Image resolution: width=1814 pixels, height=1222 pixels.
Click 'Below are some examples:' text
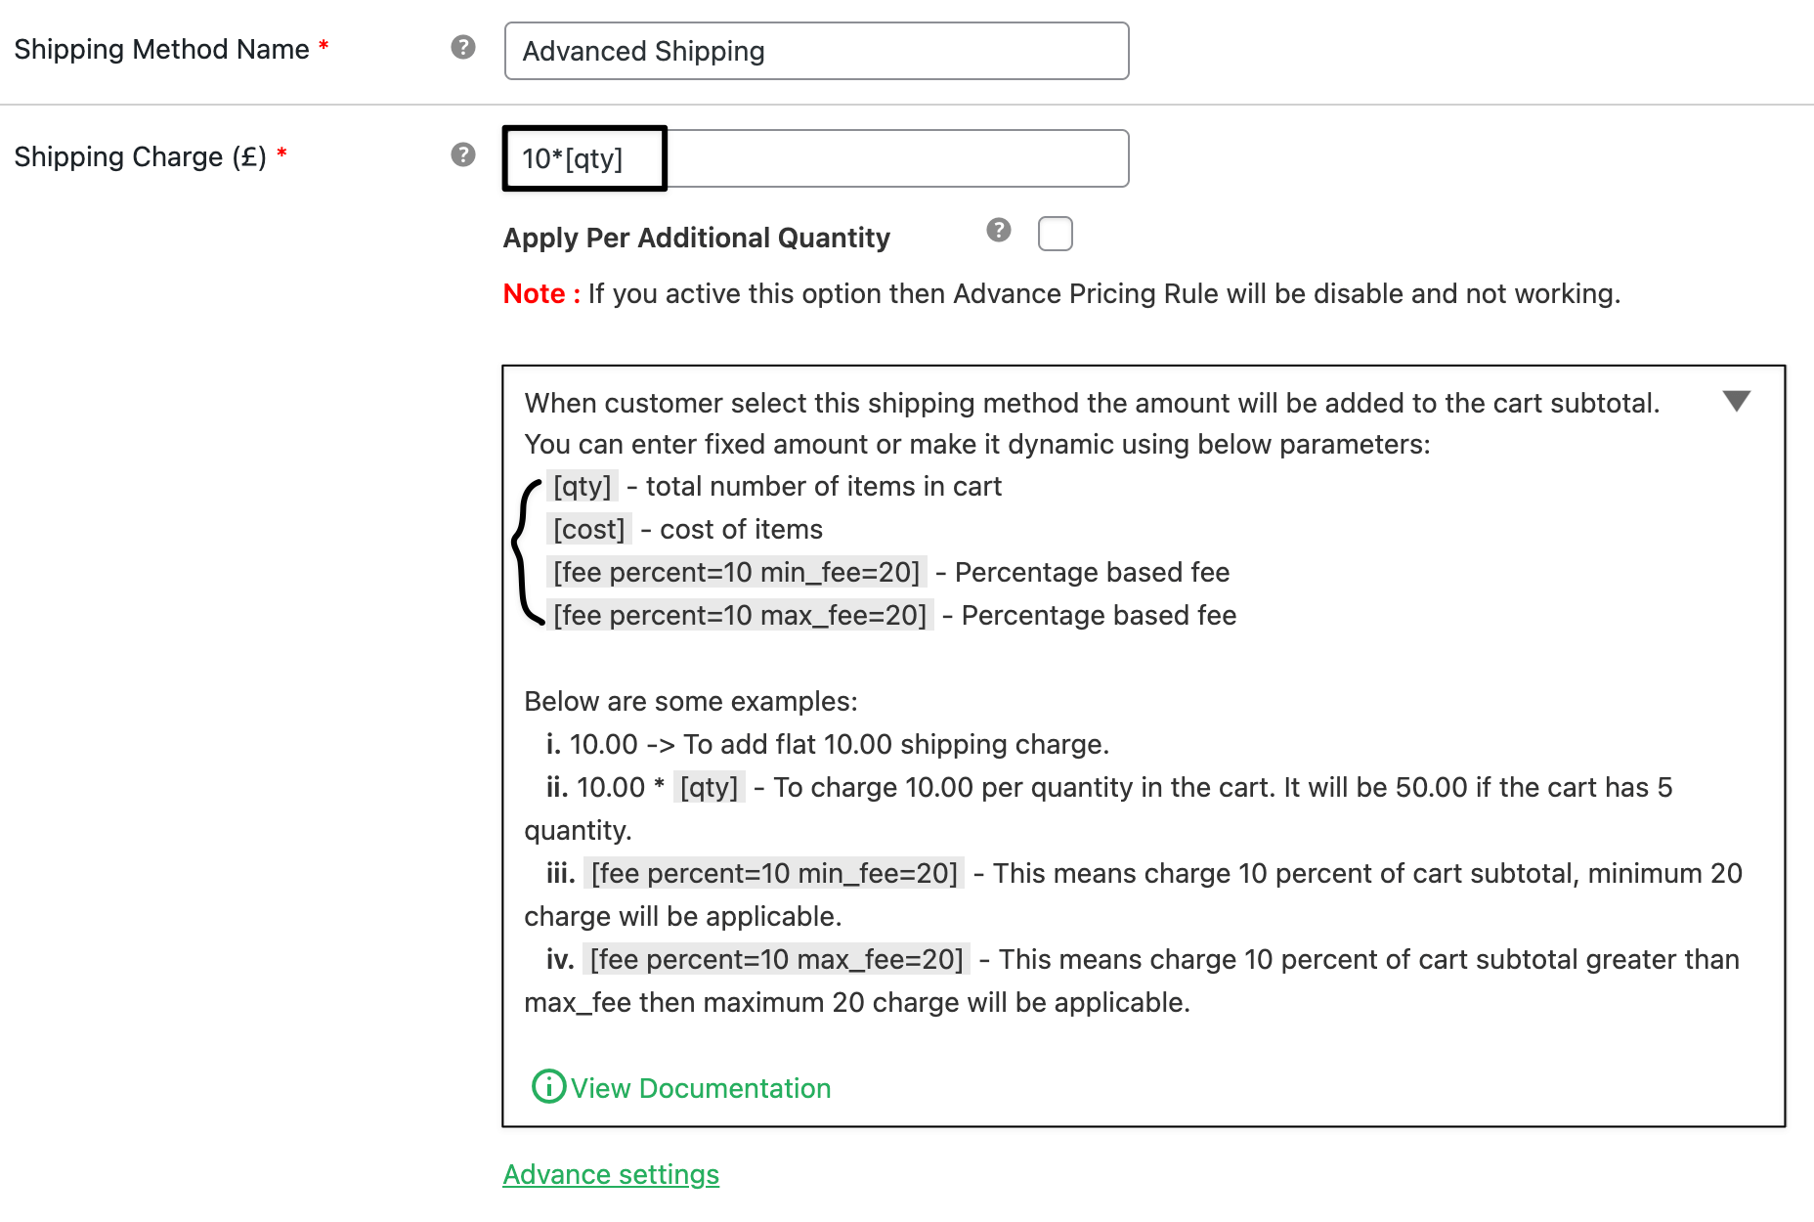point(691,701)
